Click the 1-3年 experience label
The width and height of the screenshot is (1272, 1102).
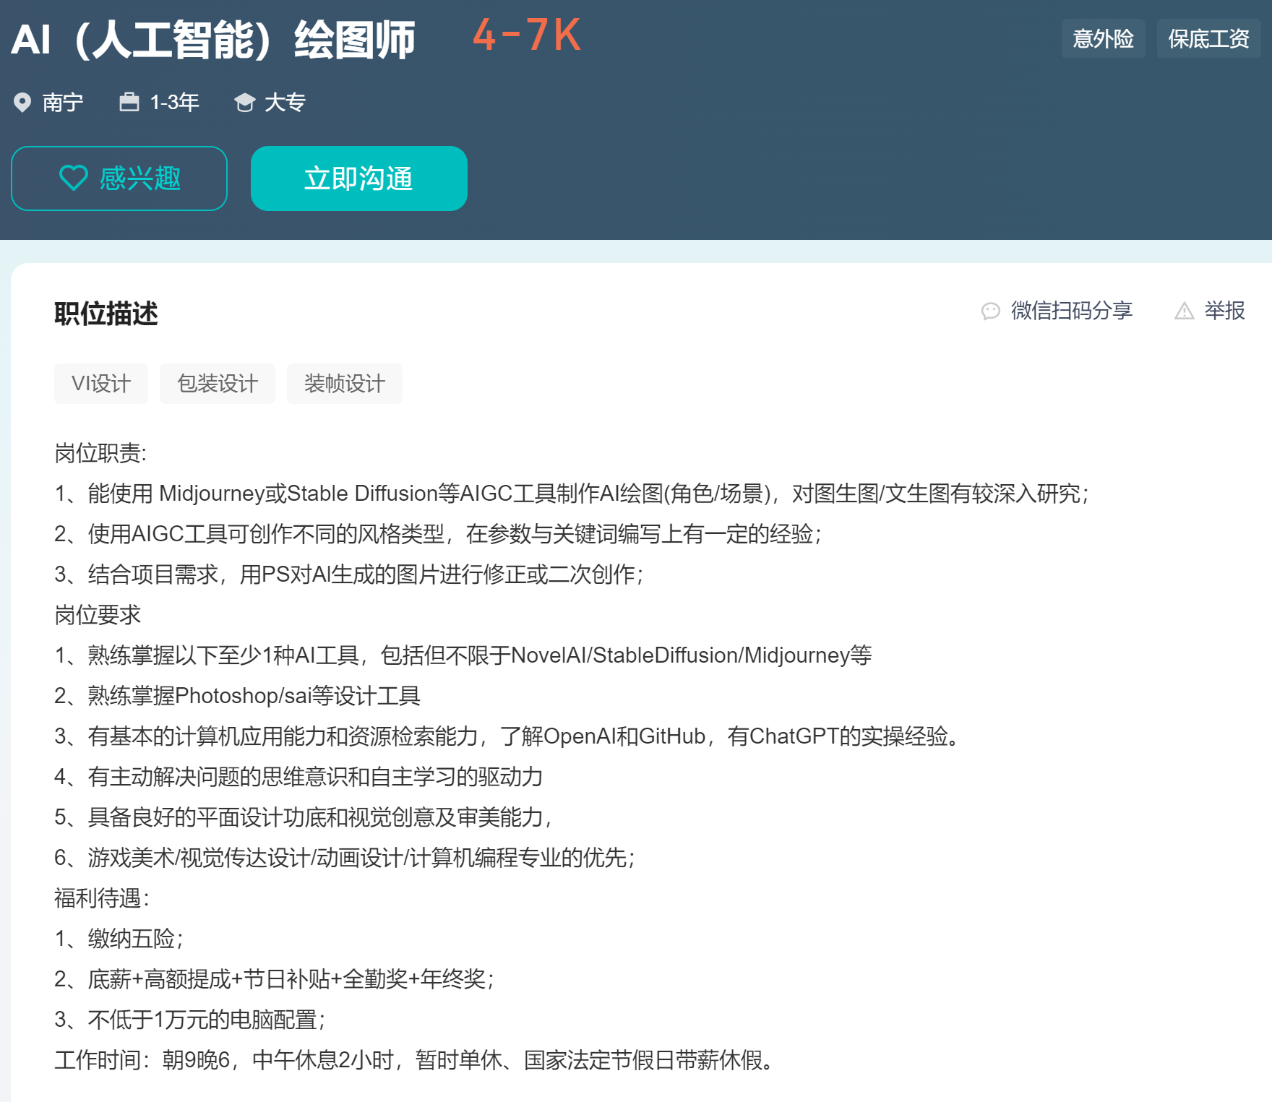click(x=173, y=102)
